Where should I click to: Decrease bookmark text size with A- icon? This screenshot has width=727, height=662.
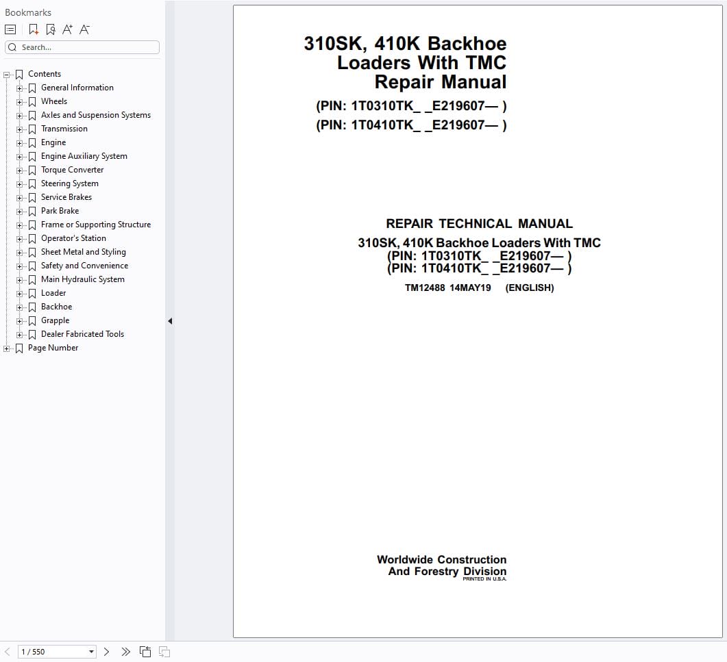tap(84, 29)
